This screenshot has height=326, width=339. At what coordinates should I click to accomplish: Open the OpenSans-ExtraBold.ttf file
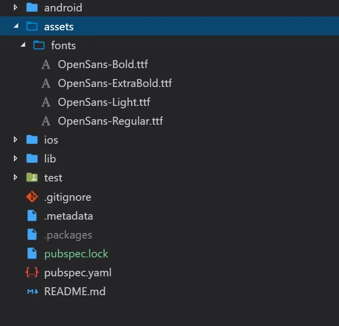[x=115, y=83]
